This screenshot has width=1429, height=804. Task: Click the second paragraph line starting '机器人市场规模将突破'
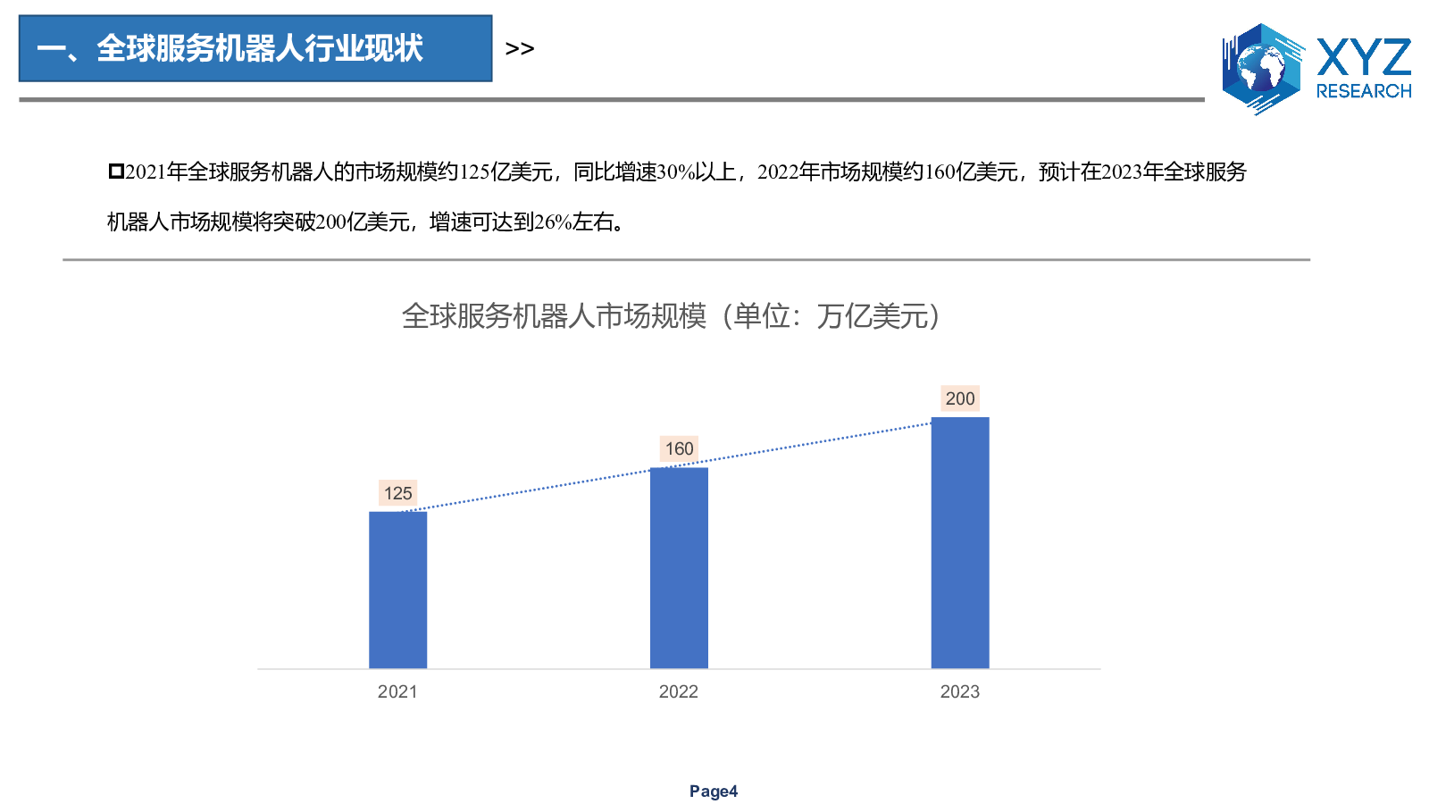[365, 222]
